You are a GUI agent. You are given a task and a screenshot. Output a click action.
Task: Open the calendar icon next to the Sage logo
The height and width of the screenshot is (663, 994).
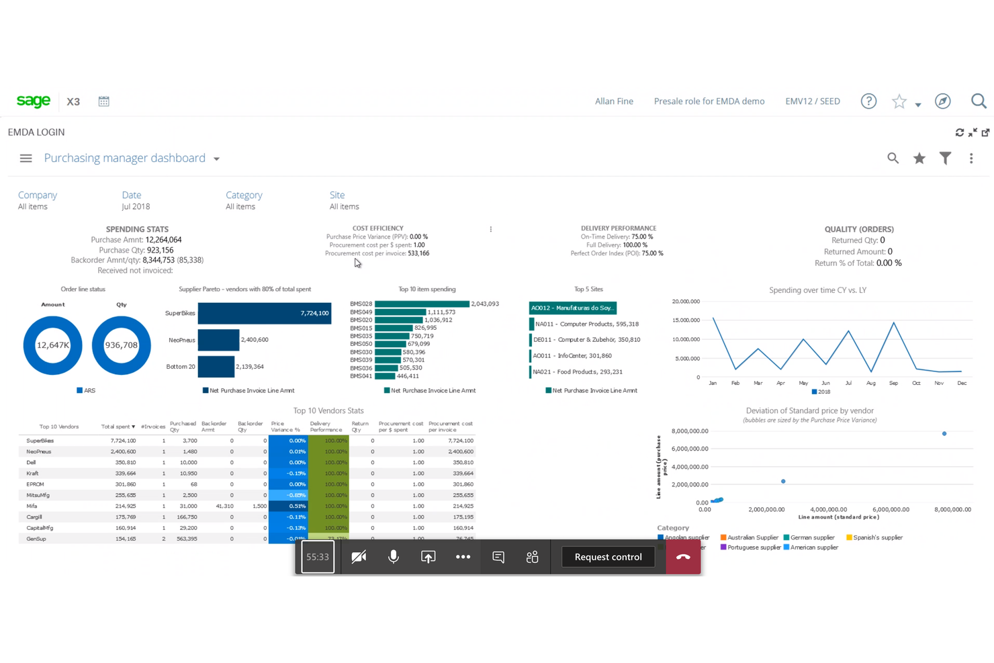(103, 101)
